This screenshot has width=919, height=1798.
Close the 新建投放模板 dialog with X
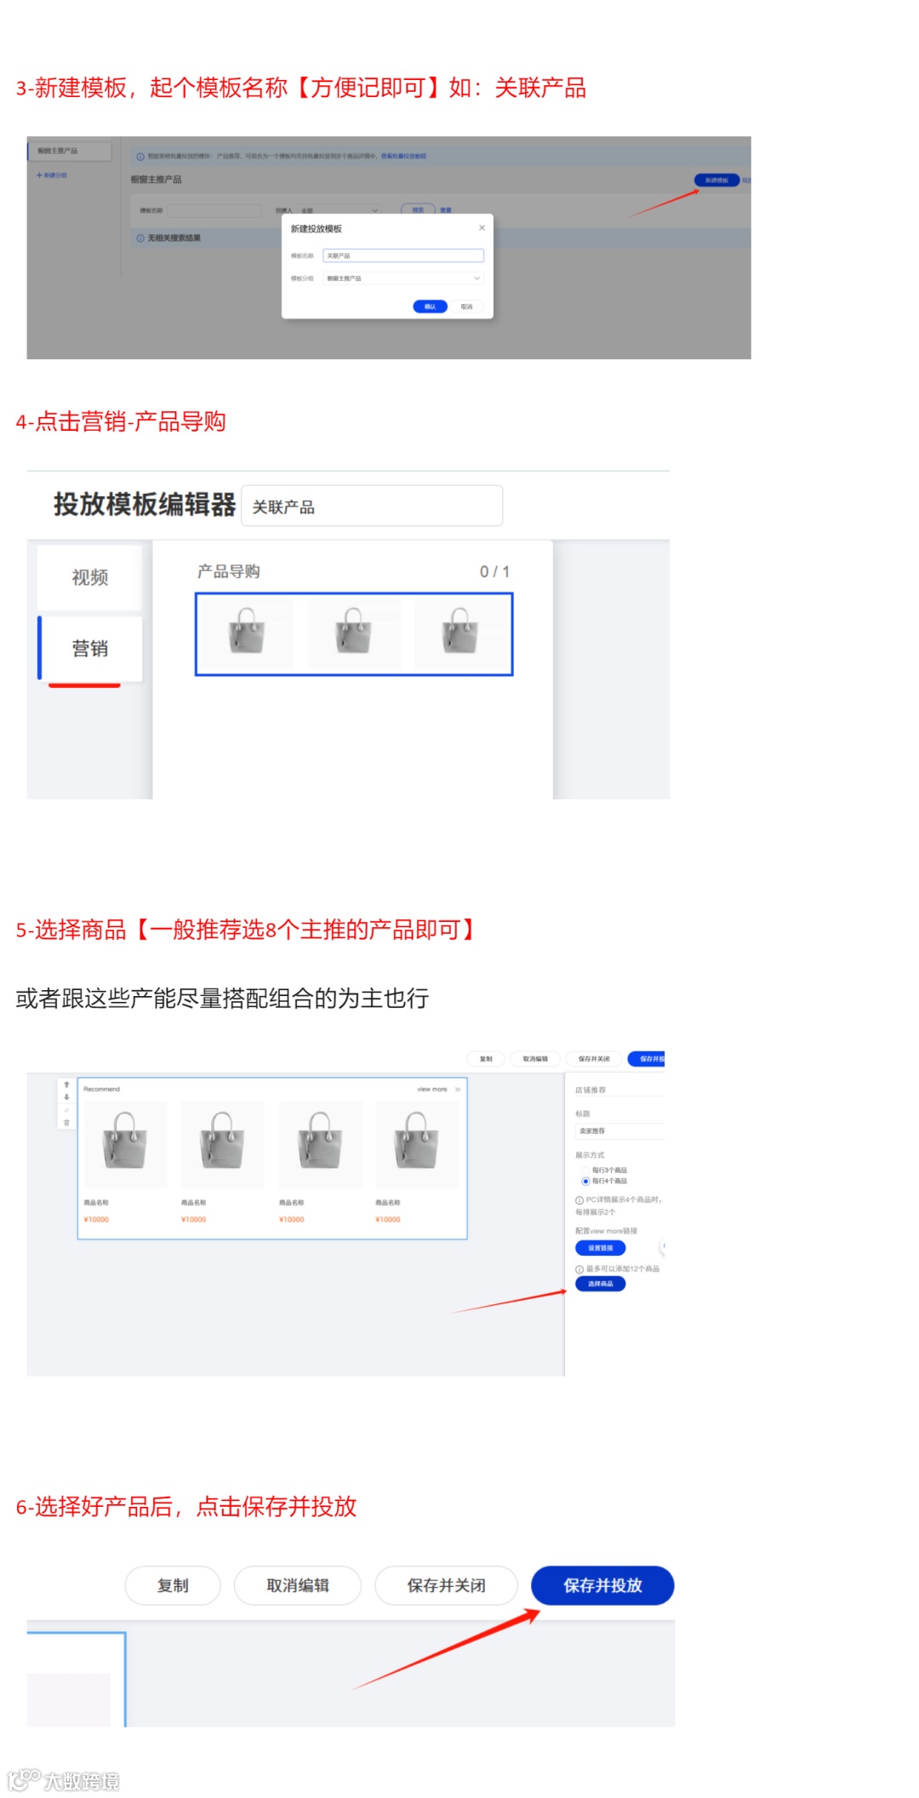pos(482,227)
